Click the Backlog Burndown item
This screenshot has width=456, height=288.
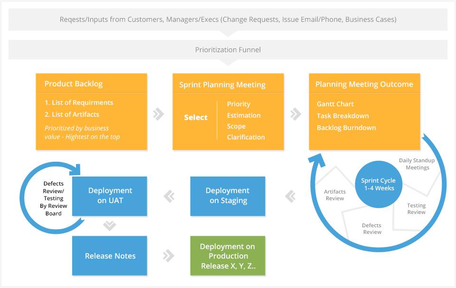coord(346,128)
